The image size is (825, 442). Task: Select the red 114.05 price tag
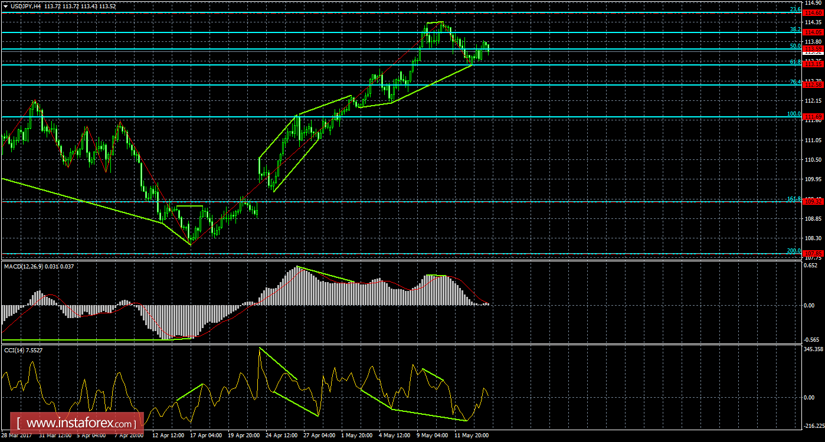click(814, 32)
